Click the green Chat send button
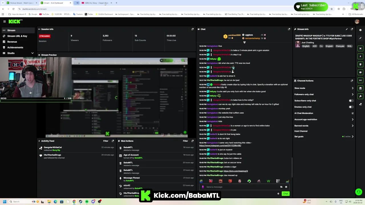 [x=285, y=194]
